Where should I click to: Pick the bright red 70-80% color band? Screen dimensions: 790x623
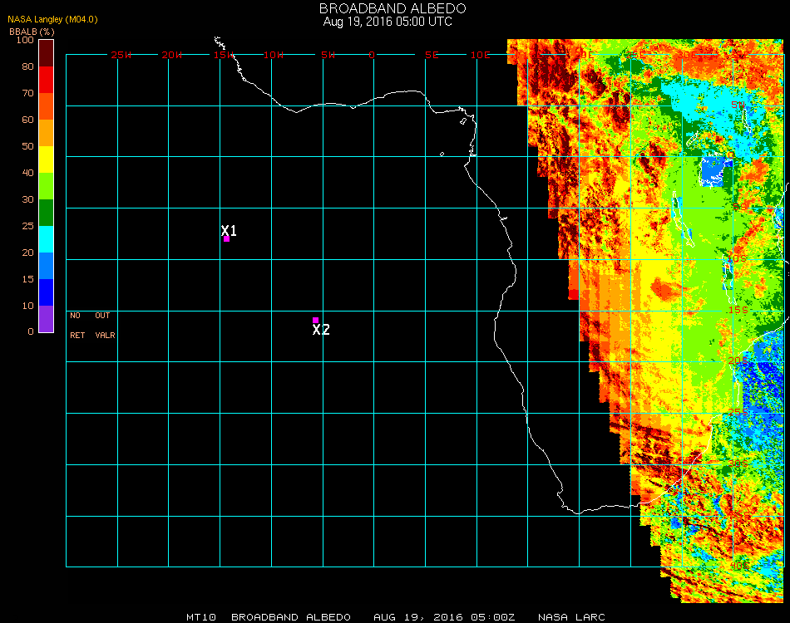[46, 80]
